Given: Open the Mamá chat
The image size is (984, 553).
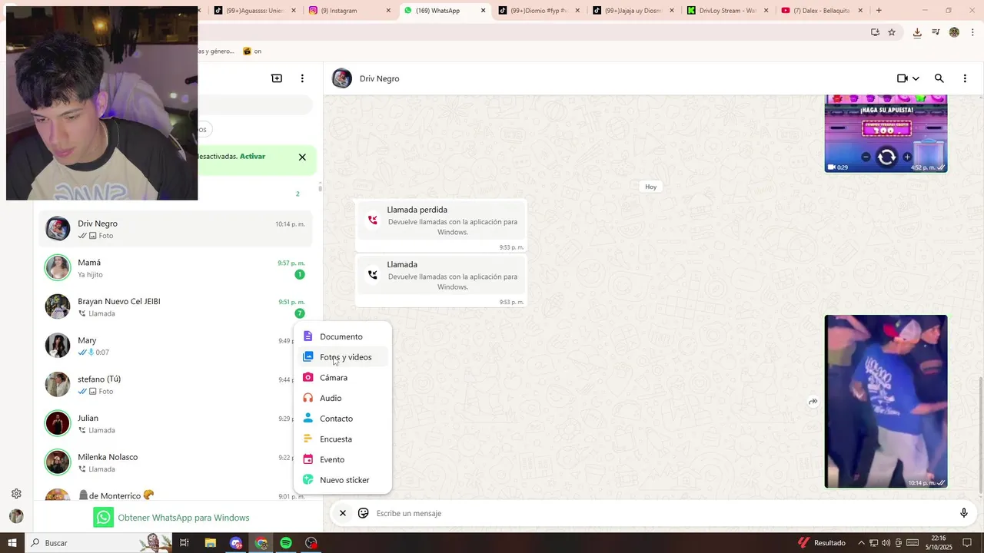Looking at the screenshot, I should tap(175, 268).
